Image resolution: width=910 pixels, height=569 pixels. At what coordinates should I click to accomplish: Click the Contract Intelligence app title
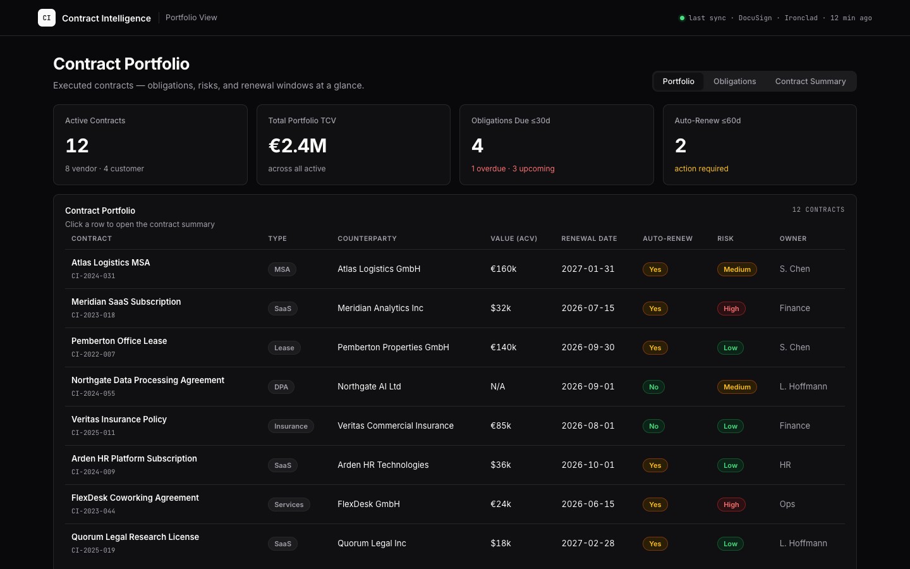(x=106, y=18)
